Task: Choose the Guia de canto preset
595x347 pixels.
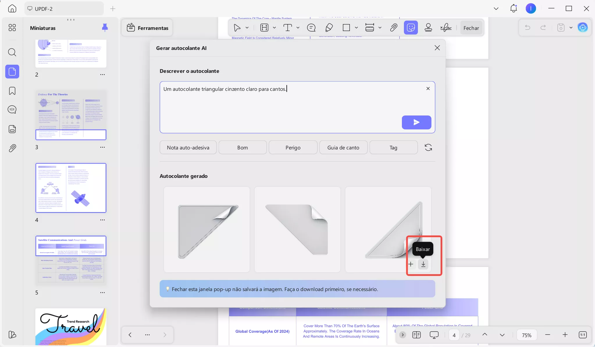Action: point(343,147)
